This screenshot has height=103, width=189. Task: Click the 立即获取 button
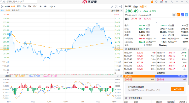click(x=177, y=89)
